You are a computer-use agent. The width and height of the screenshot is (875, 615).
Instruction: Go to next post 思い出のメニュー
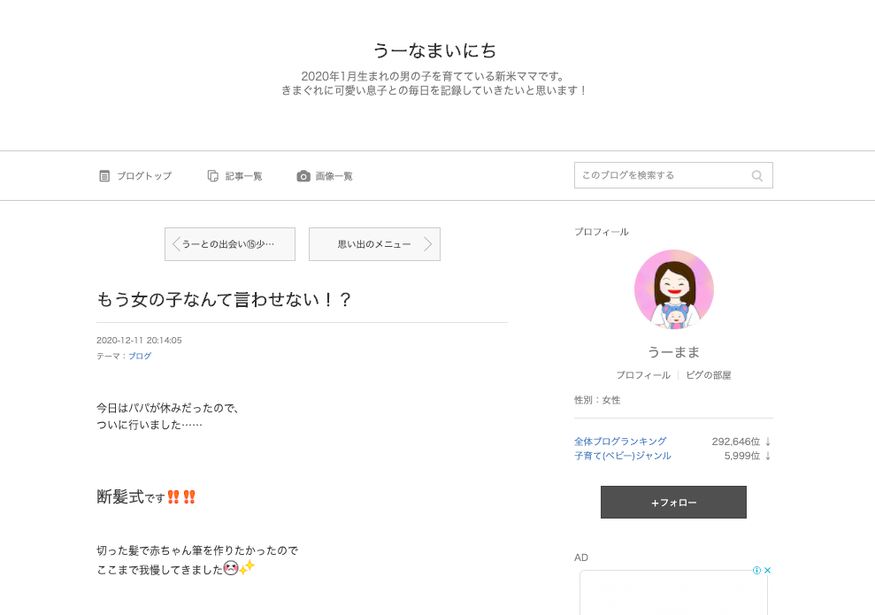(x=374, y=244)
